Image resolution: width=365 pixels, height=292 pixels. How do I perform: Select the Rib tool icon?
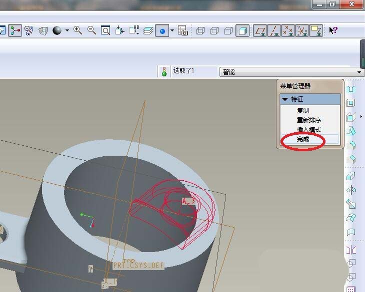pos(351,117)
